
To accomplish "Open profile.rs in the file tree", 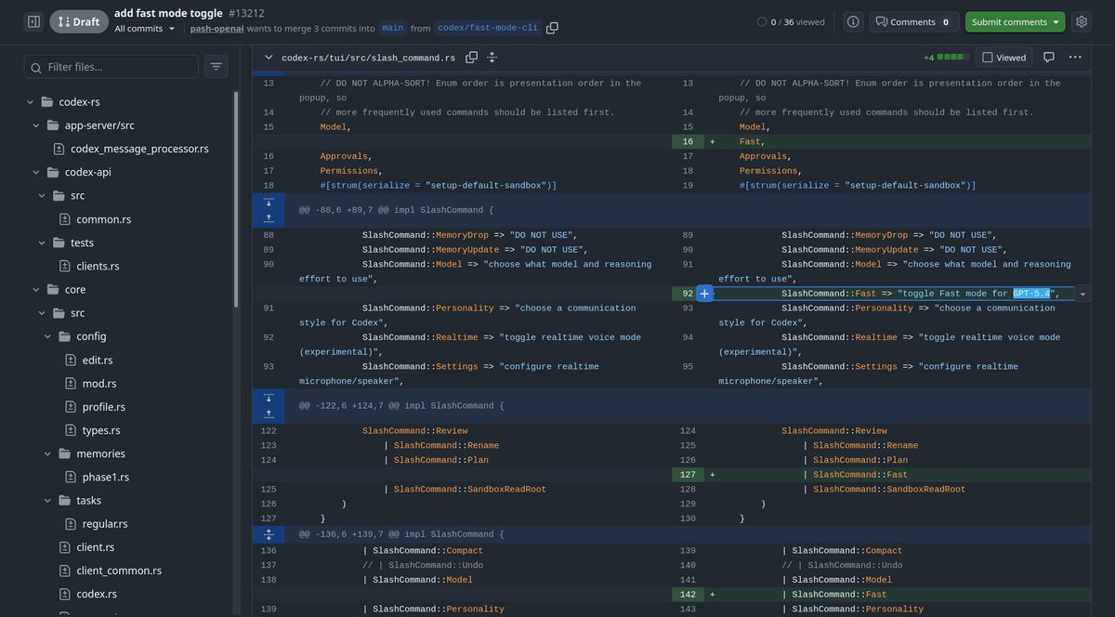I will (x=104, y=407).
